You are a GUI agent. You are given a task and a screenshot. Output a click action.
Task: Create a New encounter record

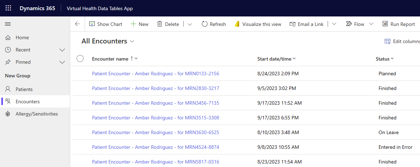pyautogui.click(x=139, y=24)
